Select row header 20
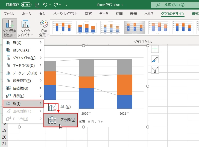The height and width of the screenshot is (147, 199). [4, 137]
